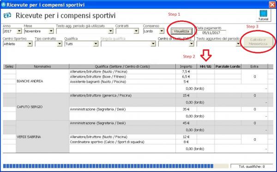The height and width of the screenshot is (172, 277).
Task: Click the Qualifica (Settore / Centro di Costo) header
Action: tap(122, 66)
